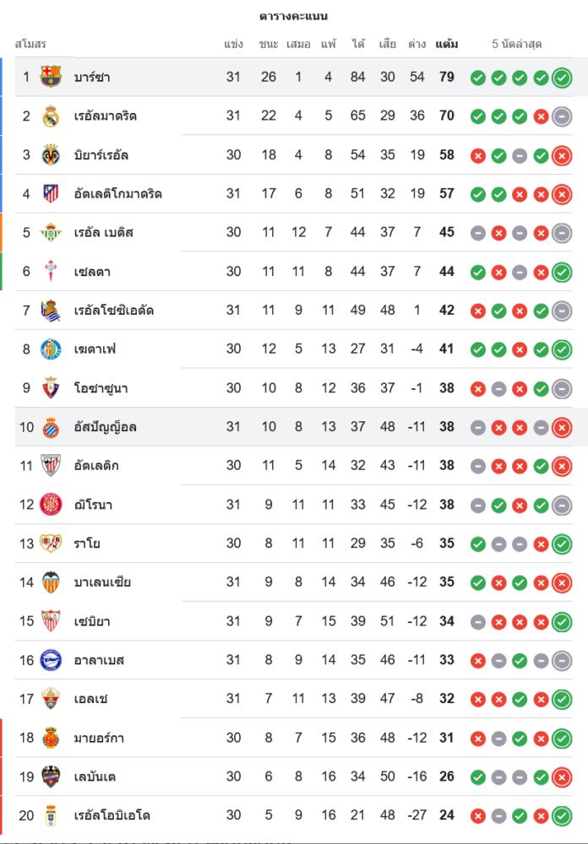The image size is (588, 844).
Task: Click Barcelona's latest match win indicator
Action: (562, 78)
